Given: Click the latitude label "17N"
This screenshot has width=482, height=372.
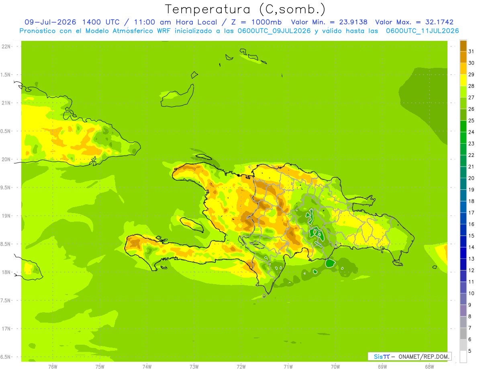Looking at the screenshot, I should point(6,329).
